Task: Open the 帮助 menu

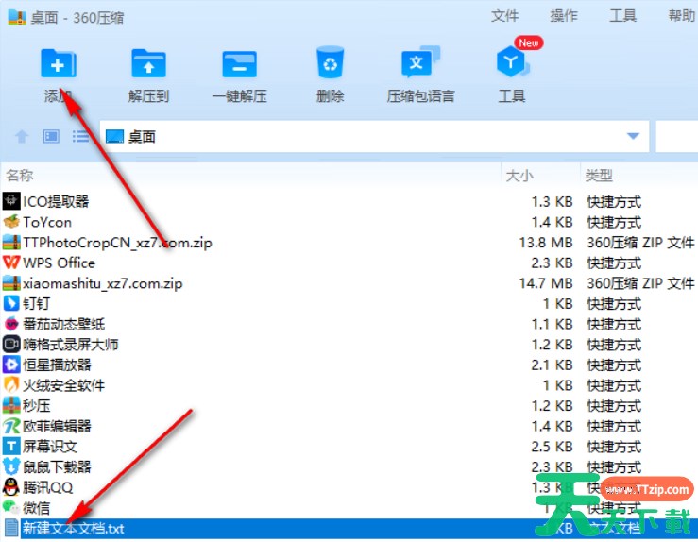Action: (x=682, y=16)
